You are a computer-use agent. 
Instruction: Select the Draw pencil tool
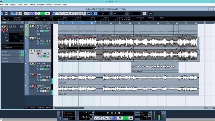click(75, 13)
